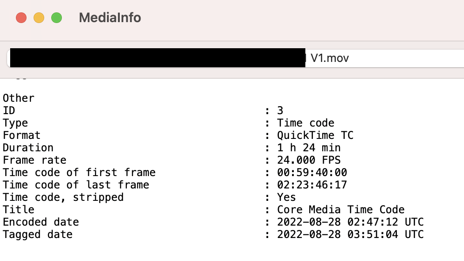The image size is (464, 261).
Task: Click the last frame time code 02:23:46:17
Action: [312, 185]
